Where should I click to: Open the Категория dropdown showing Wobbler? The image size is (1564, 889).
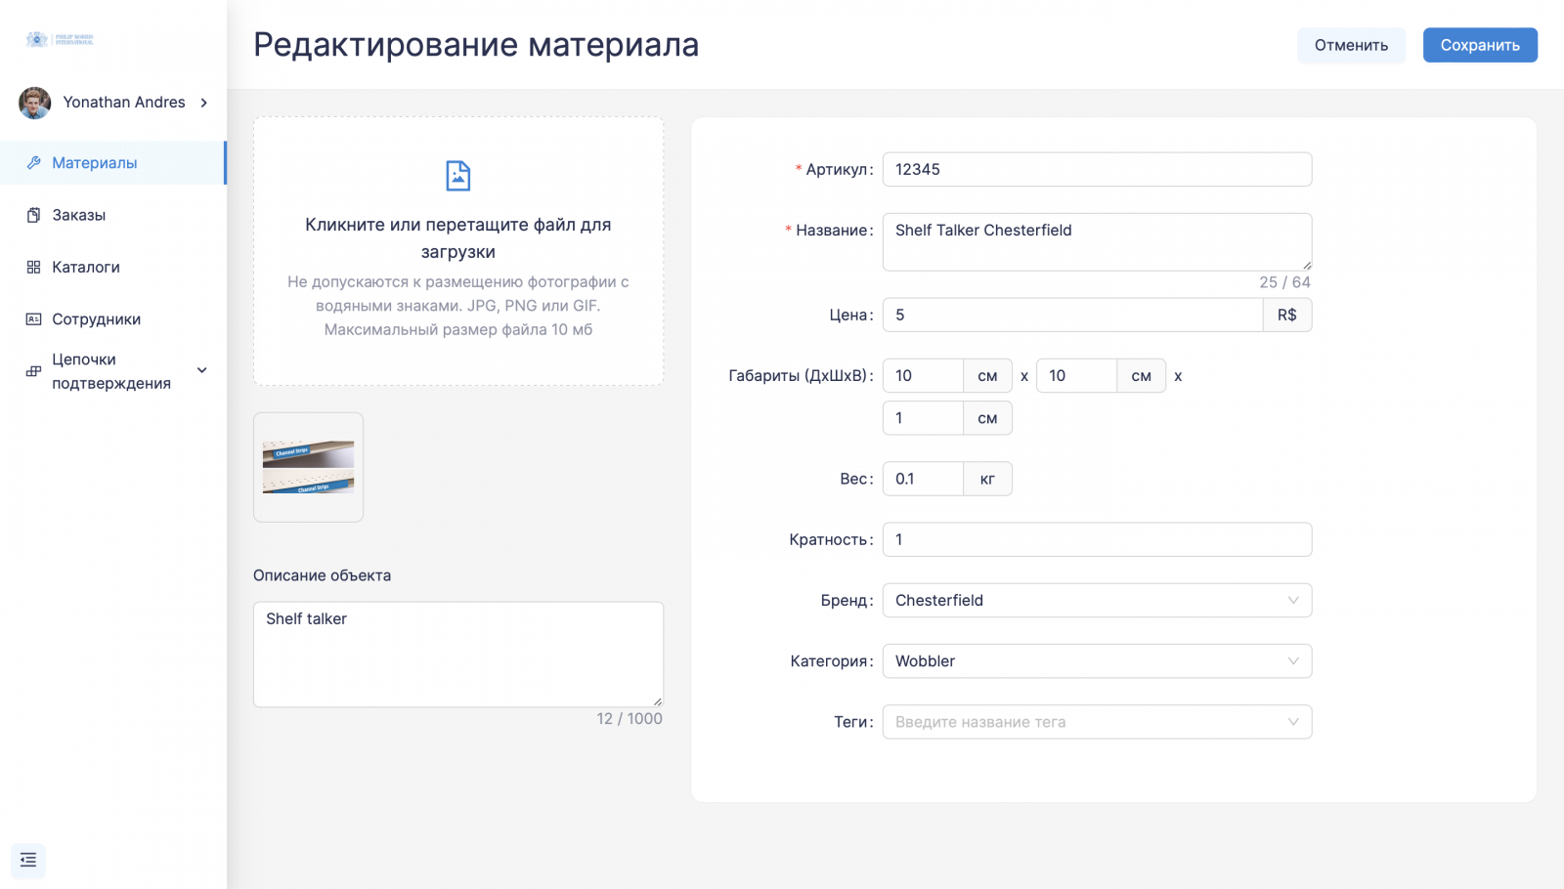[x=1096, y=661]
